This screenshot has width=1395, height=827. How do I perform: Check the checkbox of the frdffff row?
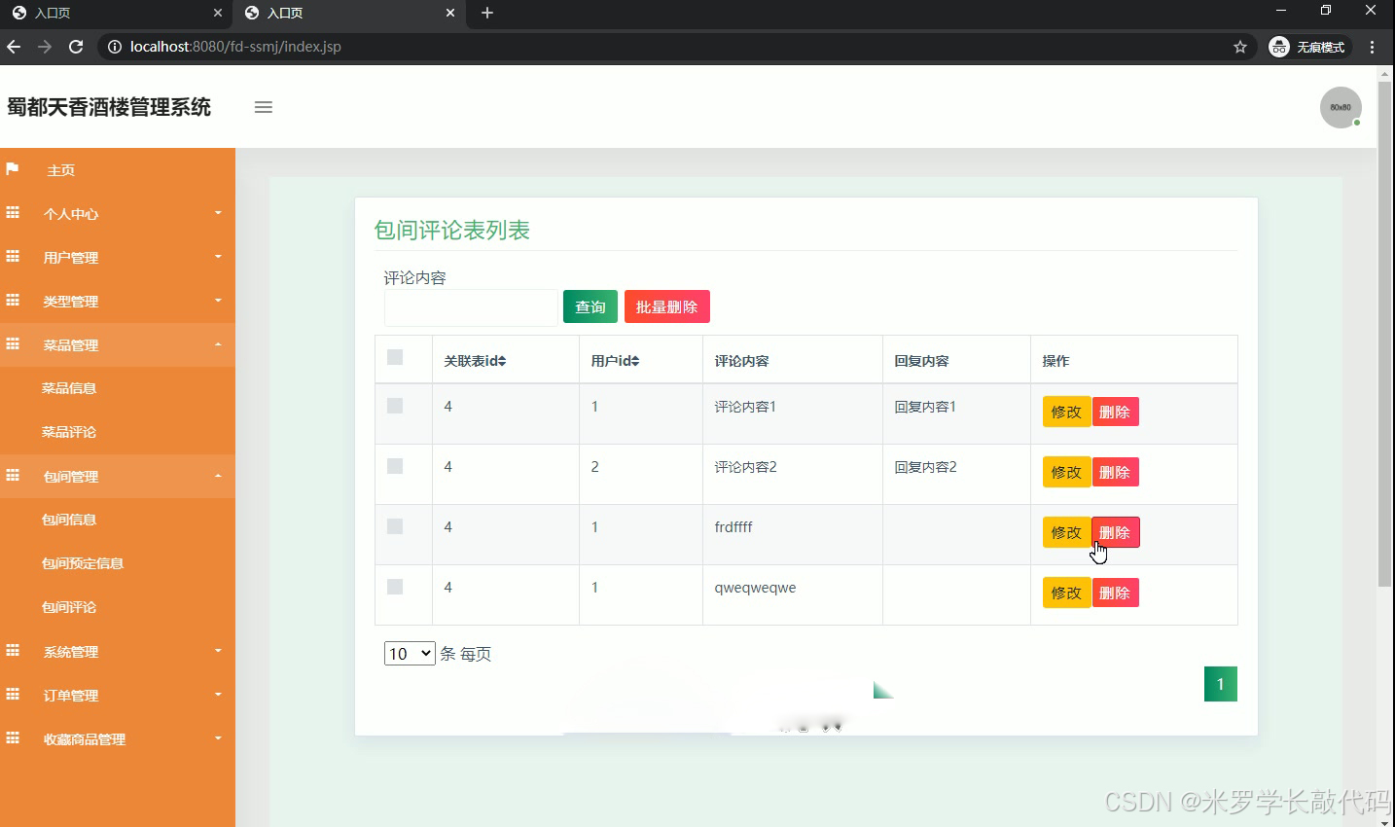(x=394, y=526)
